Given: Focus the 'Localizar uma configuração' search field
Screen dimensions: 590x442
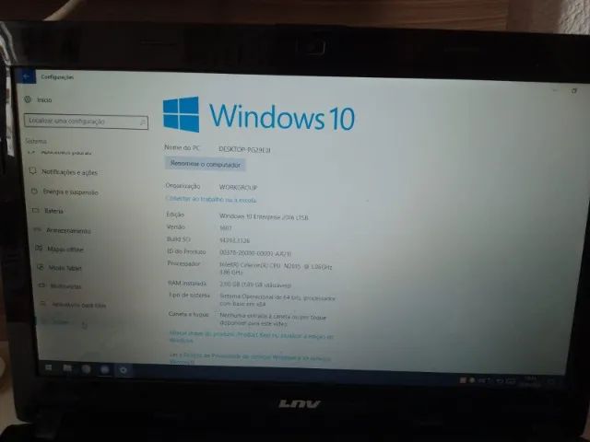Looking at the screenshot, I should tap(86, 122).
